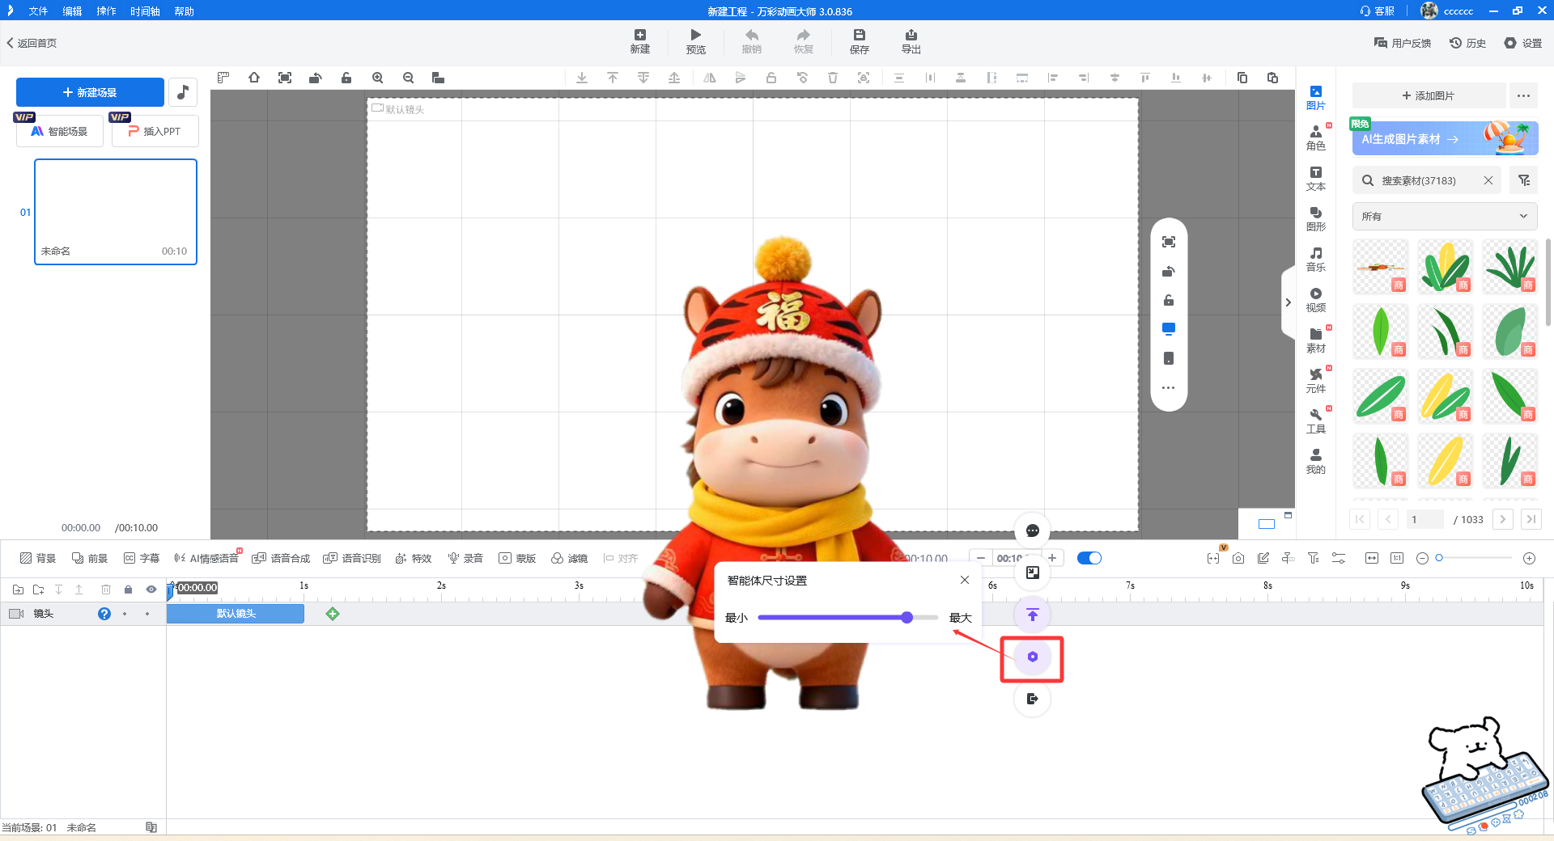Click the zoom in magnifier on canvas toolbar
This screenshot has height=841, width=1554.
tap(377, 78)
